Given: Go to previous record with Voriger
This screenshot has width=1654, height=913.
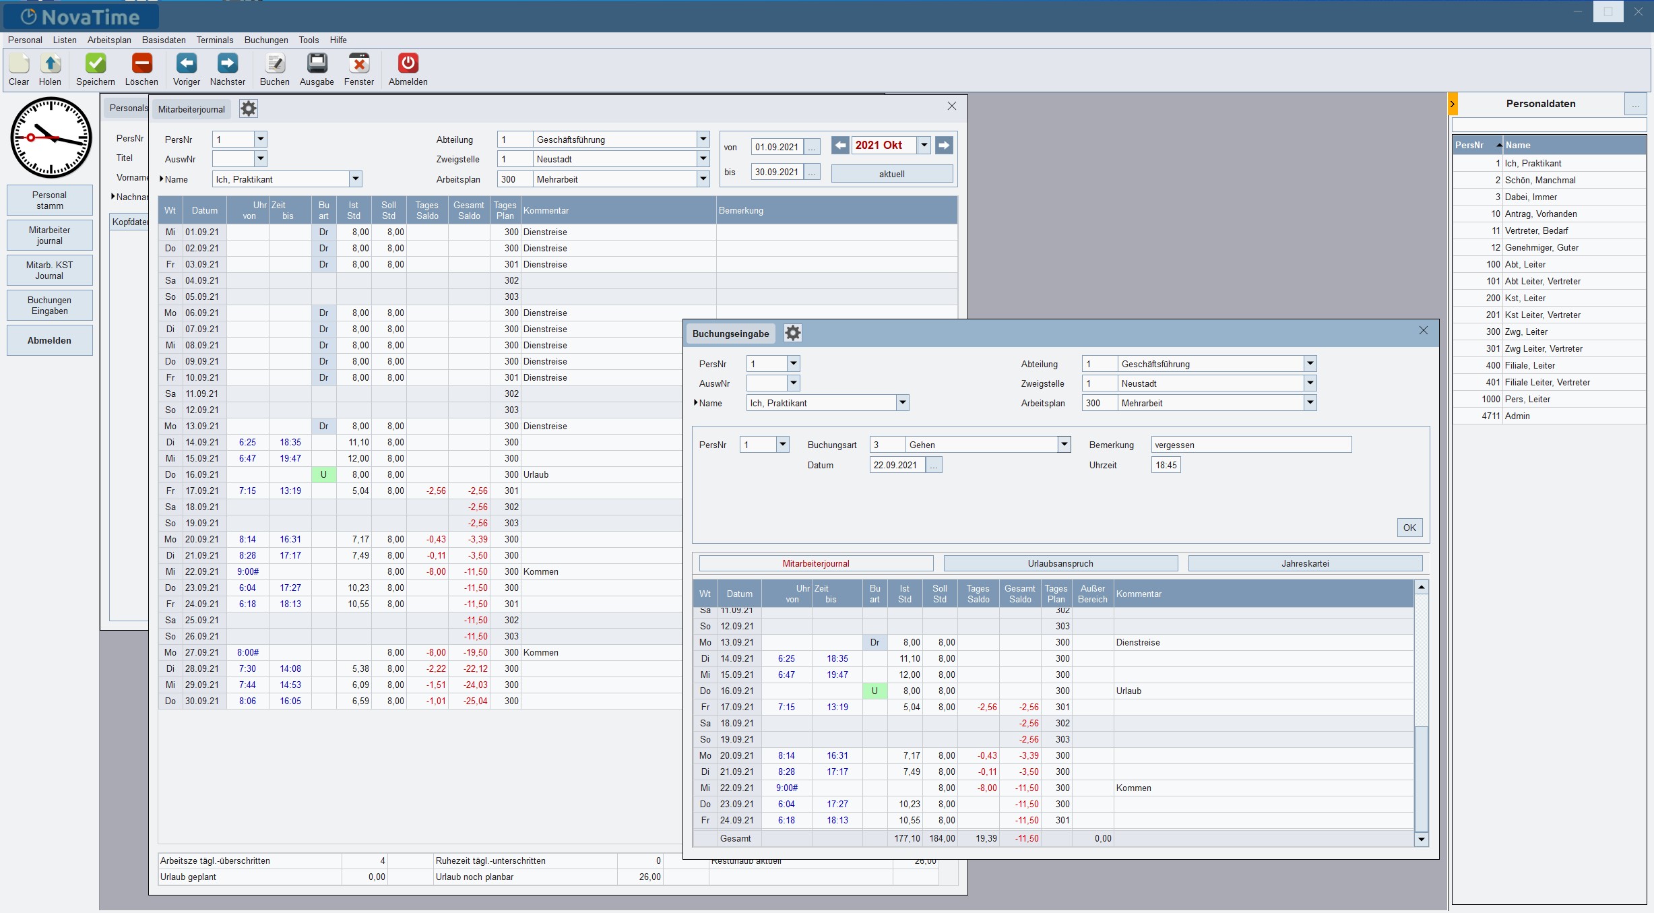Looking at the screenshot, I should pyautogui.click(x=187, y=64).
